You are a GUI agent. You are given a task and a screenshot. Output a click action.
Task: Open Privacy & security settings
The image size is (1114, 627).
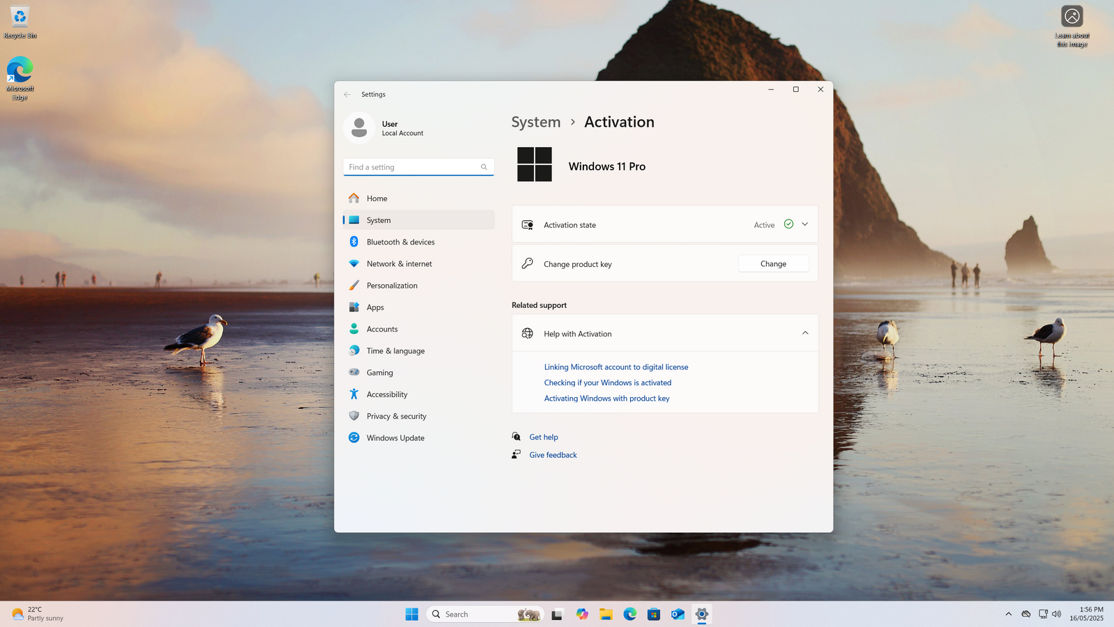[418, 416]
